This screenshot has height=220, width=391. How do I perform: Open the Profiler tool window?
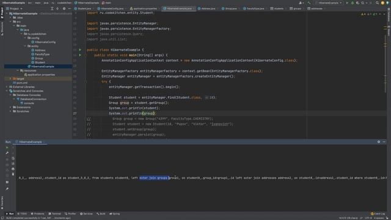point(70,214)
